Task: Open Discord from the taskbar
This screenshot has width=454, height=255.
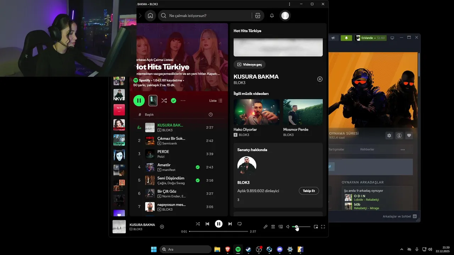Action: click(x=279, y=249)
